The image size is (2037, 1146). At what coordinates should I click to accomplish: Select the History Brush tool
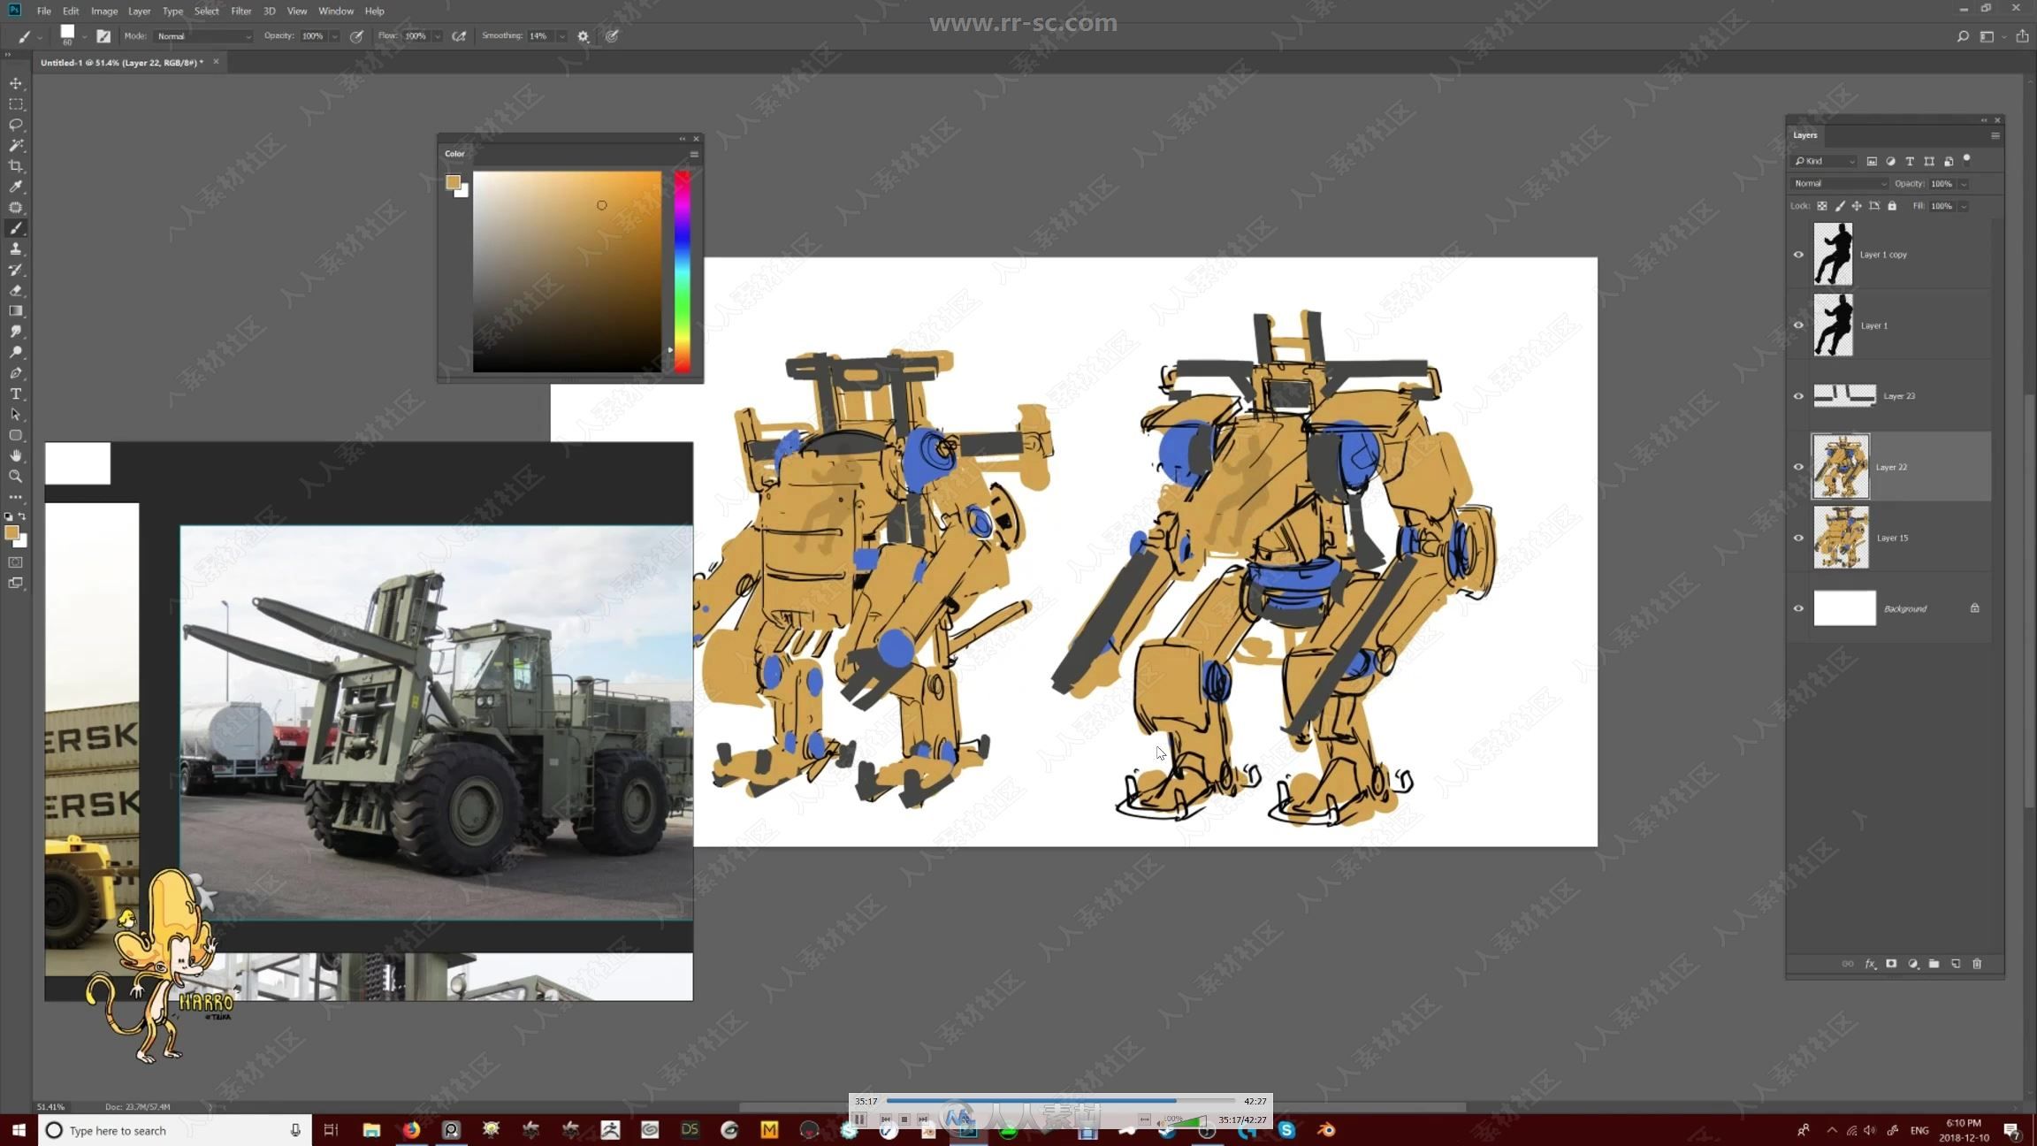(x=16, y=270)
